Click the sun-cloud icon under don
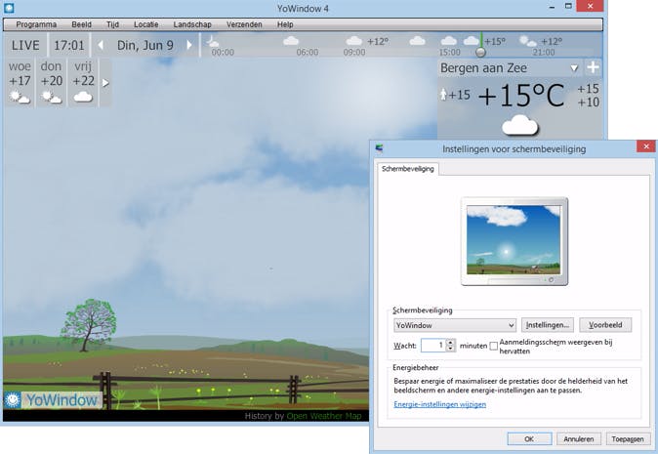 pyautogui.click(x=51, y=98)
